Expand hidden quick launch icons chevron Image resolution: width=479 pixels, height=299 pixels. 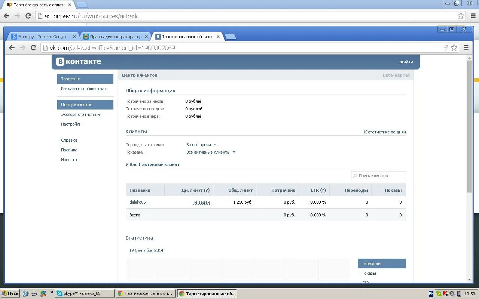click(52, 293)
